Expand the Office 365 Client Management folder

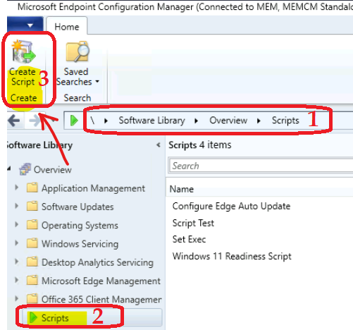point(16,298)
